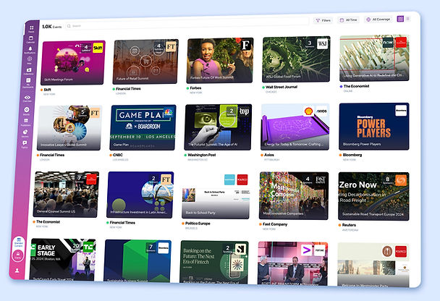
Task: Open the Back to School Party card
Action: click(x=216, y=195)
